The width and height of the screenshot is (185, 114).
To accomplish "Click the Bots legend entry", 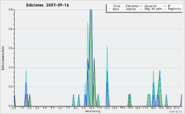I will click(x=113, y=9).
